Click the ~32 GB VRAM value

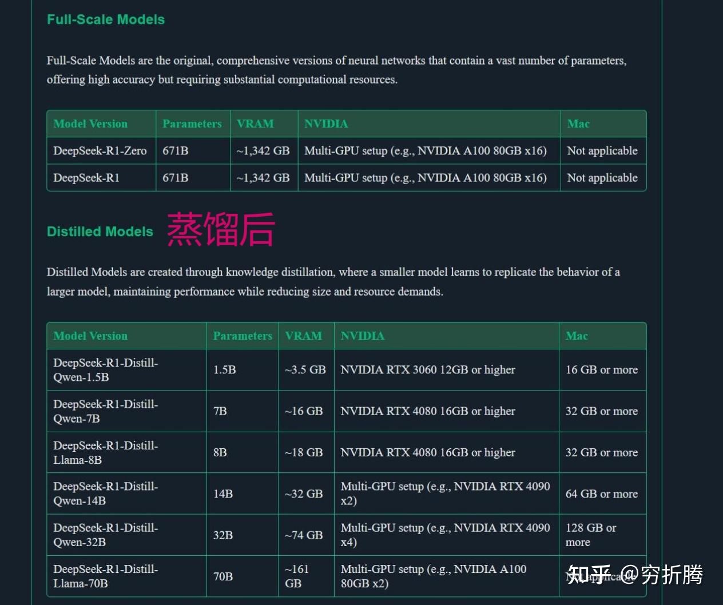coord(304,493)
